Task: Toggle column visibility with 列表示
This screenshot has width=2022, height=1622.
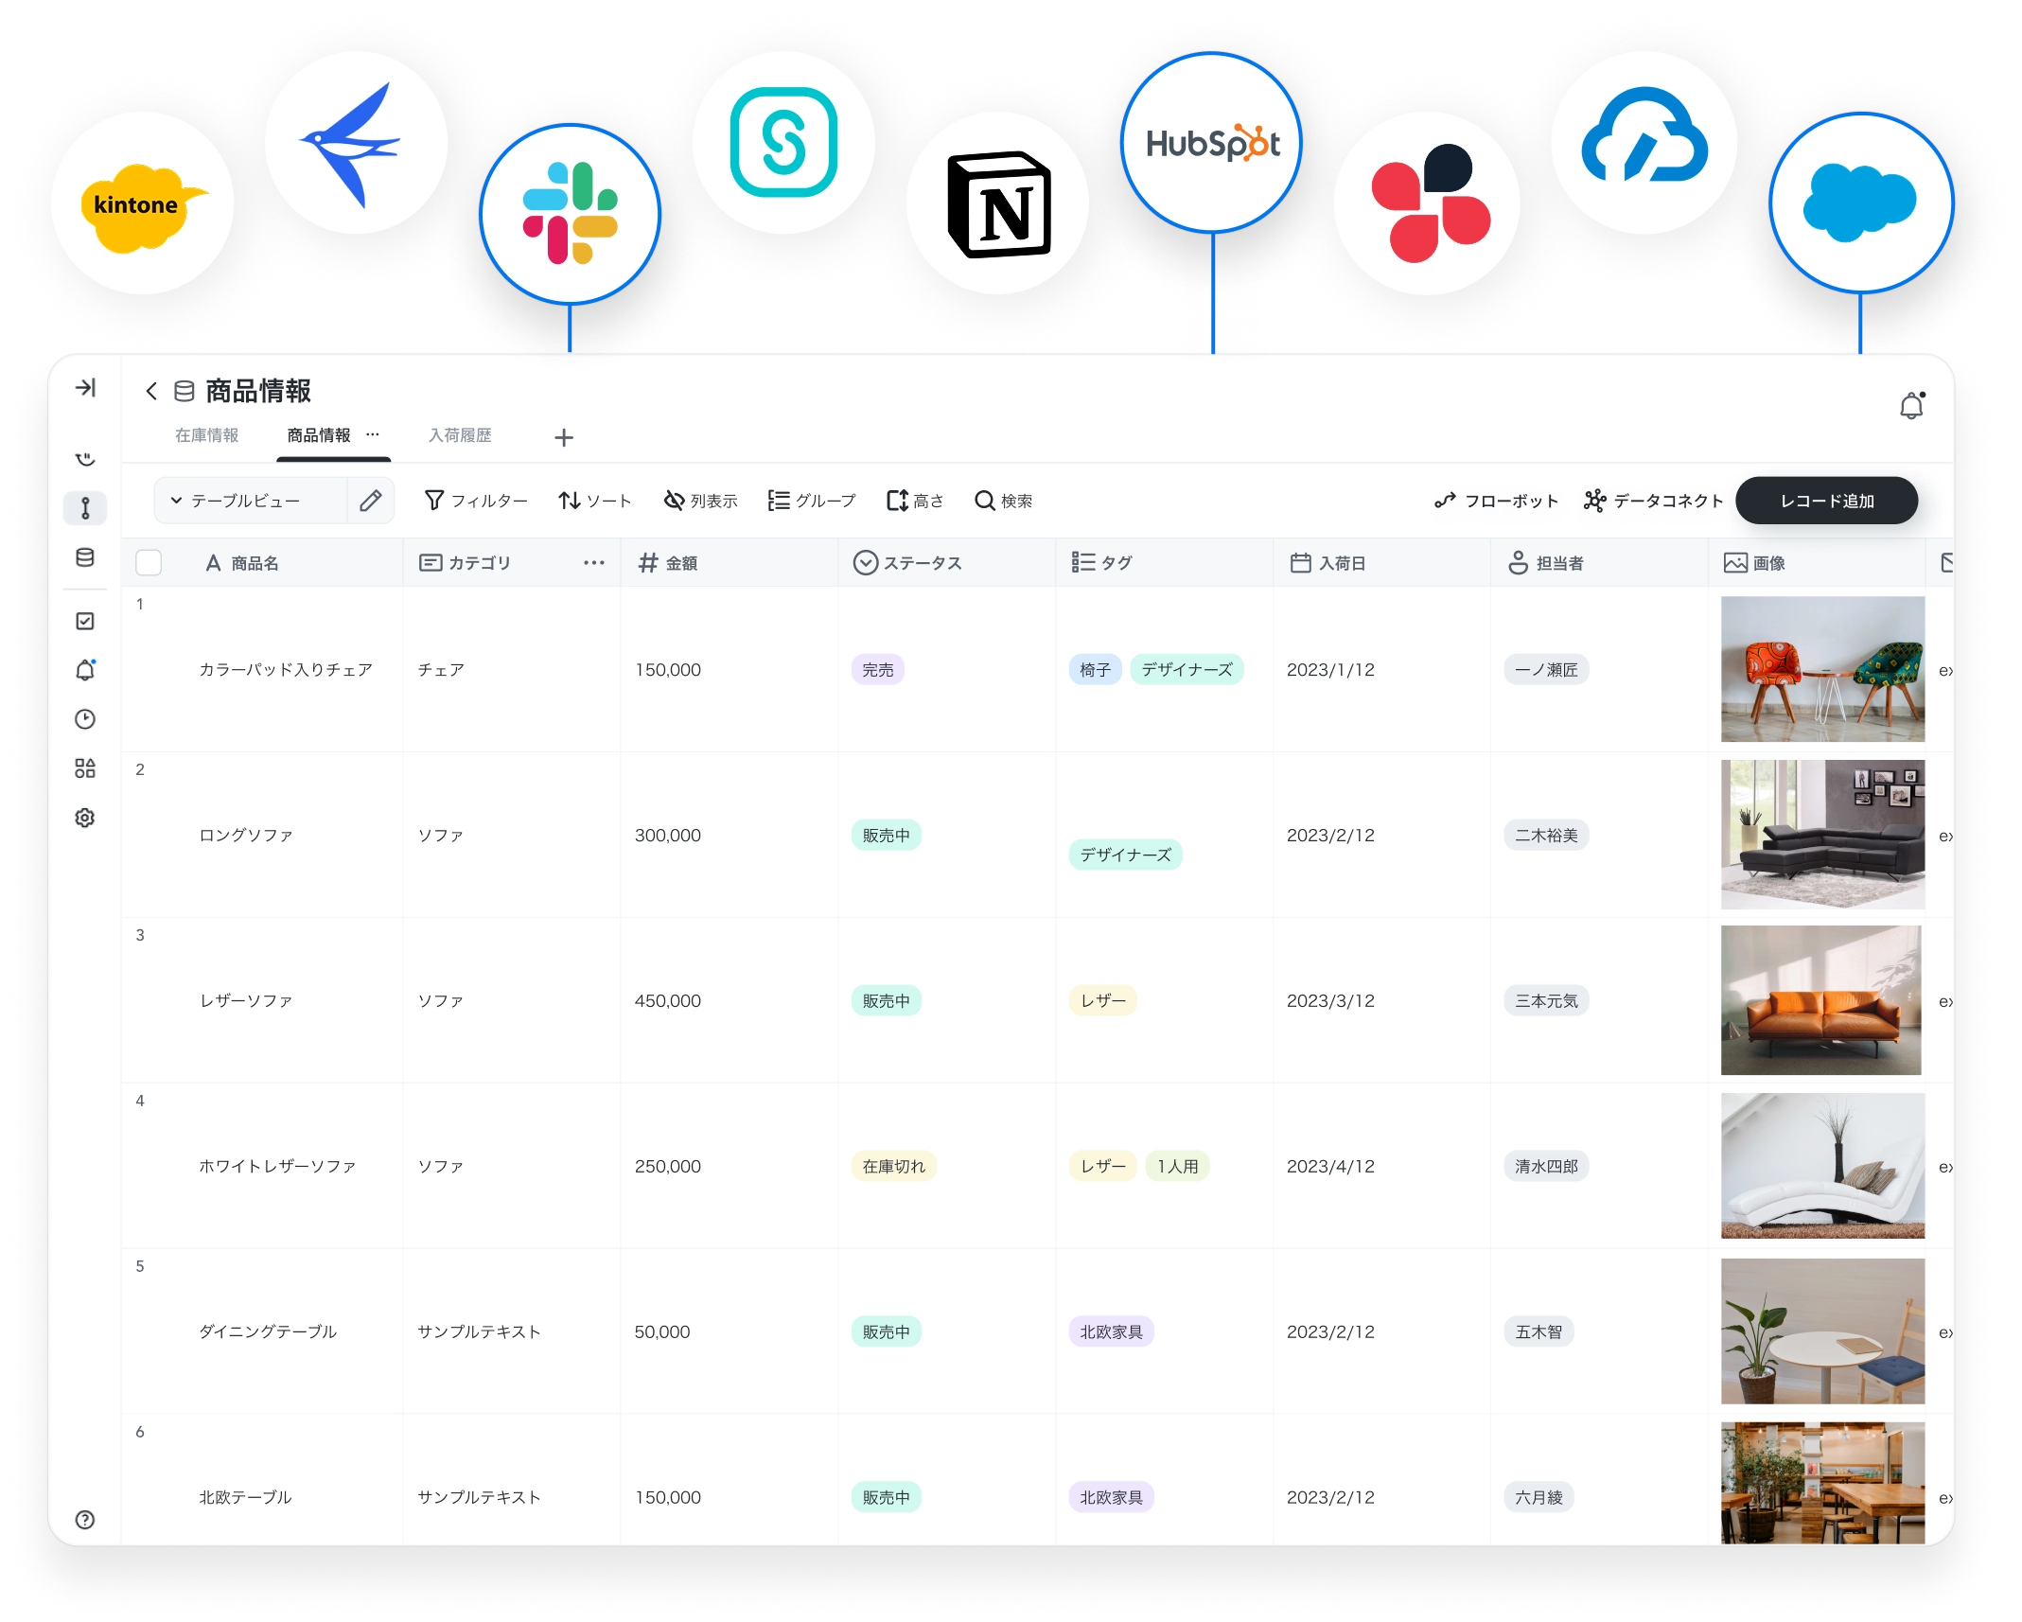Action: tap(700, 501)
